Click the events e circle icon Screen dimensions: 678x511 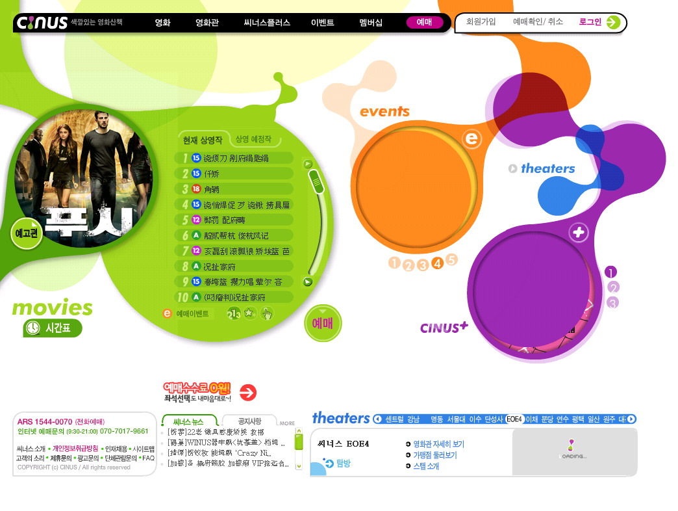pyautogui.click(x=471, y=138)
